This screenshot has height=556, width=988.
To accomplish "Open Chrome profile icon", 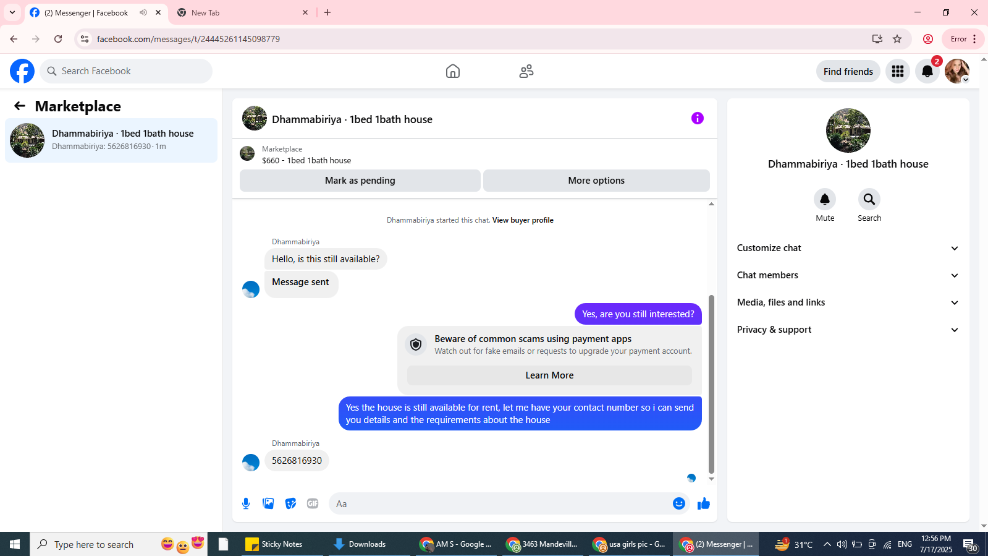I will click(928, 39).
